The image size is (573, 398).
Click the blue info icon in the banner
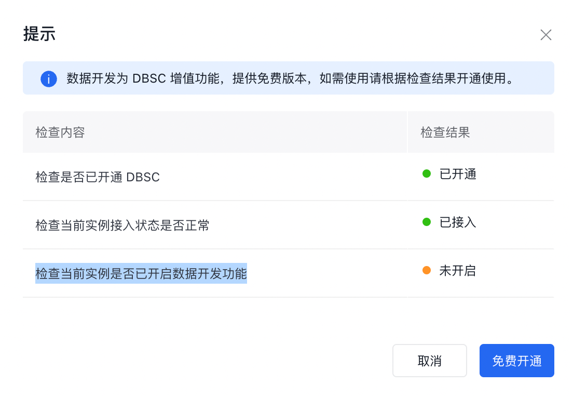49,78
